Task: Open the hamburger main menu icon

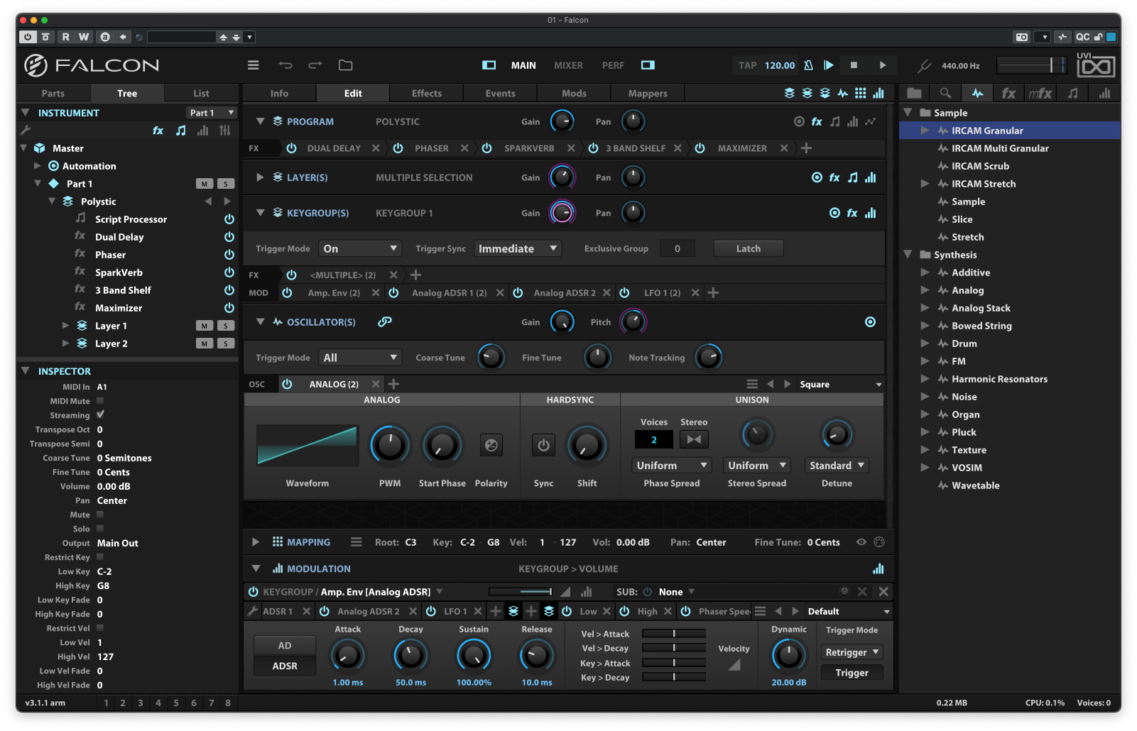Action: (253, 65)
